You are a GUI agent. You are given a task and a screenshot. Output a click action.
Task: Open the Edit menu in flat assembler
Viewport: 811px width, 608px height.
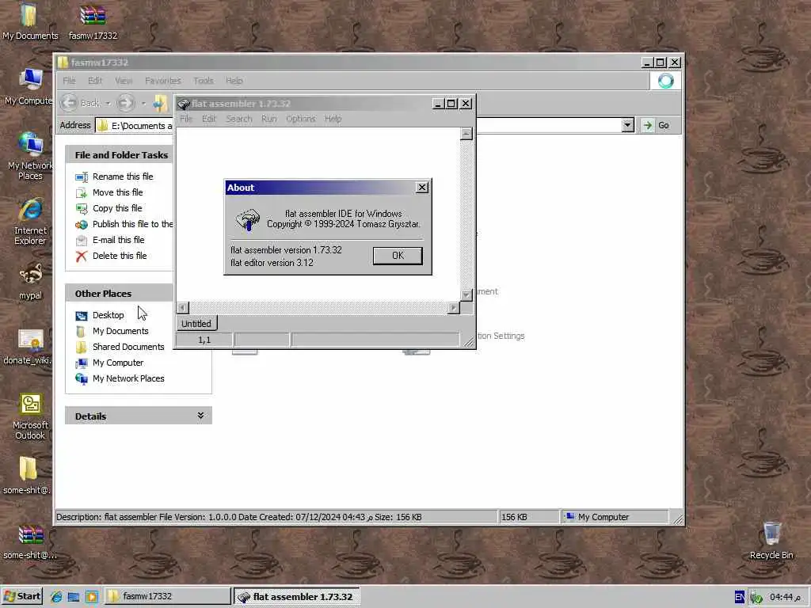209,119
